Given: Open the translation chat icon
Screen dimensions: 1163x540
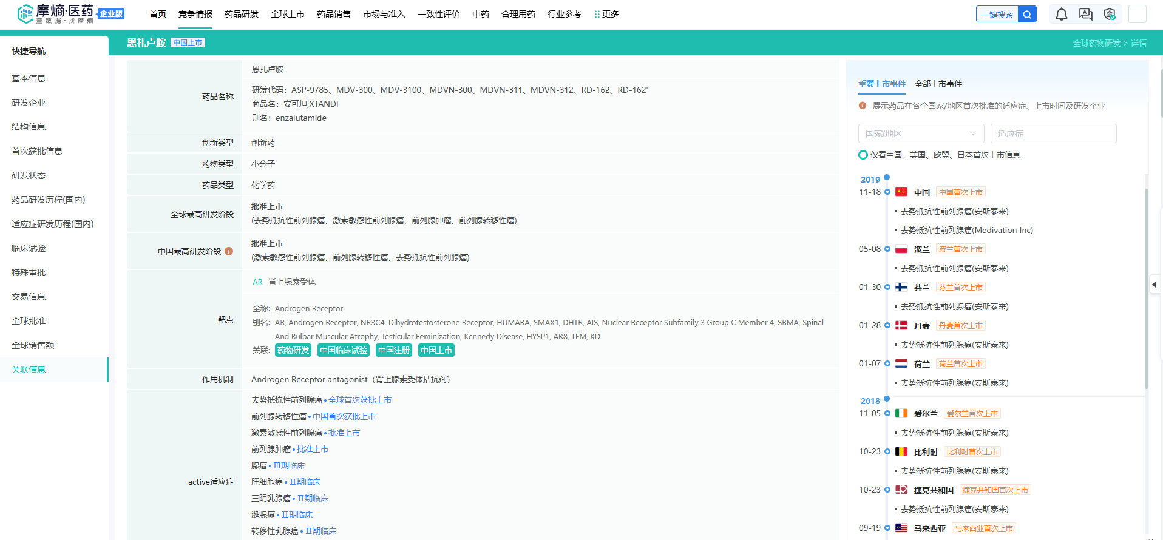Looking at the screenshot, I should pos(1086,14).
